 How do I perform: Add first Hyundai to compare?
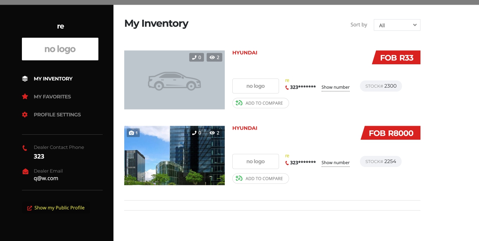click(260, 103)
